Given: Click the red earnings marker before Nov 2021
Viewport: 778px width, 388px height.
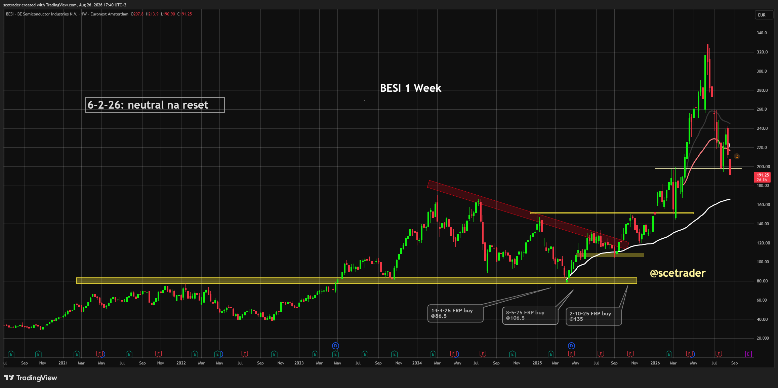Looking at the screenshot, I should coord(158,354).
